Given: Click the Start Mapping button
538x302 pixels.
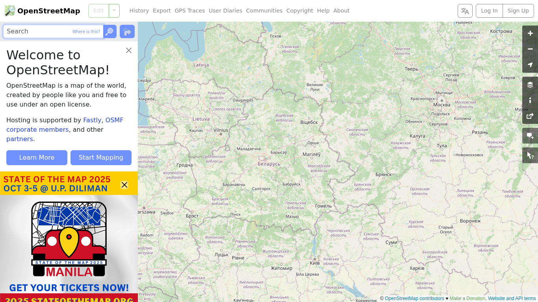Looking at the screenshot, I should click(101, 158).
